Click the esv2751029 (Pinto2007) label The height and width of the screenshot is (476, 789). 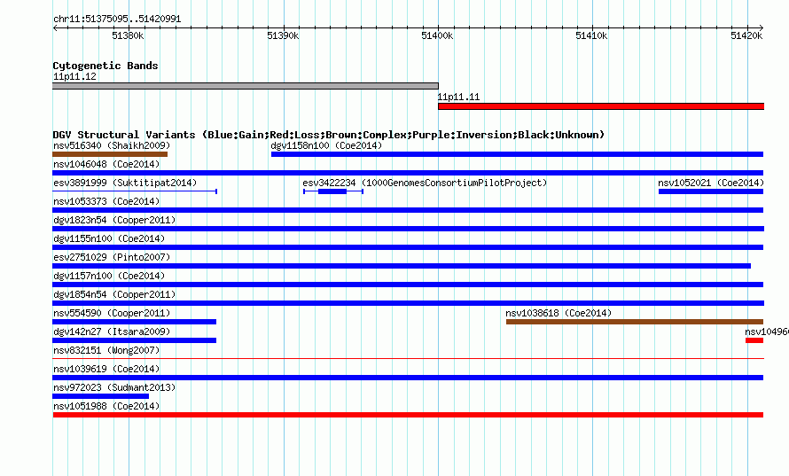[x=112, y=257]
